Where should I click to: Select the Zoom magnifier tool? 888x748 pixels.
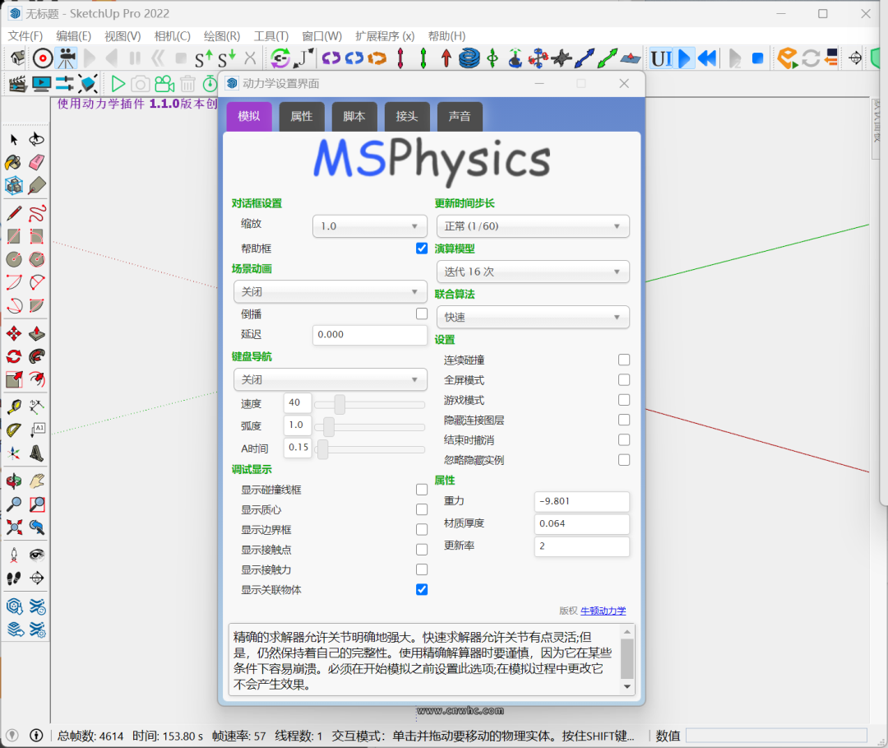(x=14, y=504)
